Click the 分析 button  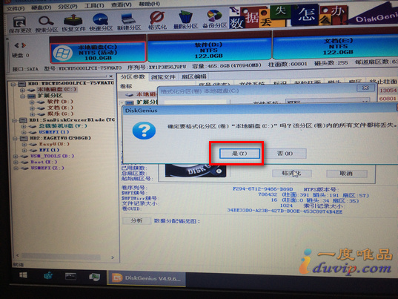click(x=136, y=220)
